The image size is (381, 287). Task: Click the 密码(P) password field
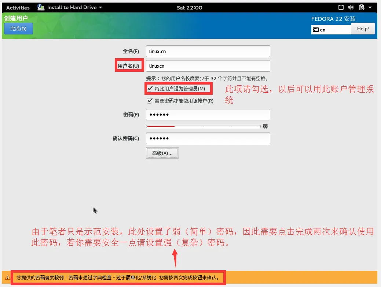pos(208,115)
